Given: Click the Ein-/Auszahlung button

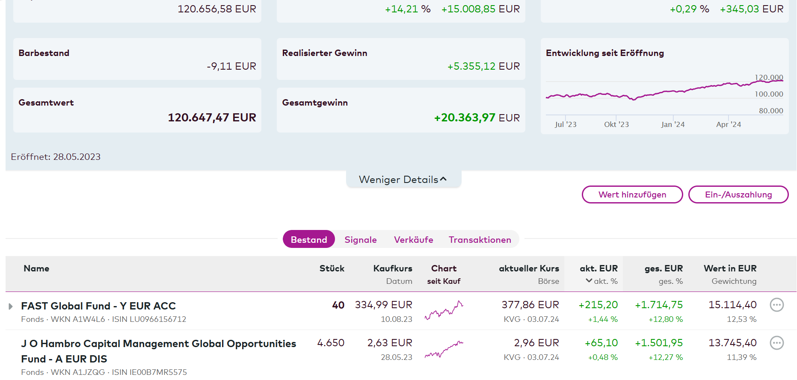Looking at the screenshot, I should (x=738, y=194).
